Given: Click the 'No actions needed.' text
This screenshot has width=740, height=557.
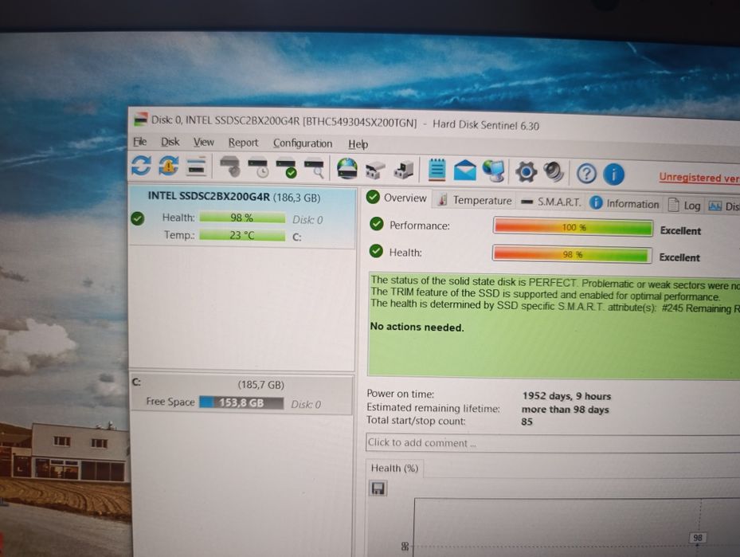Looking at the screenshot, I should click(x=417, y=327).
